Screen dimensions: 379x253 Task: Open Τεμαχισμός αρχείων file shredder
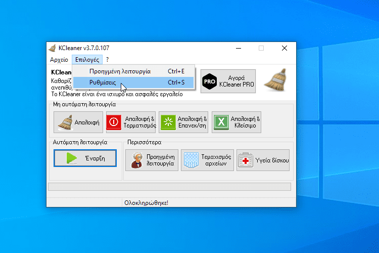pos(207,160)
